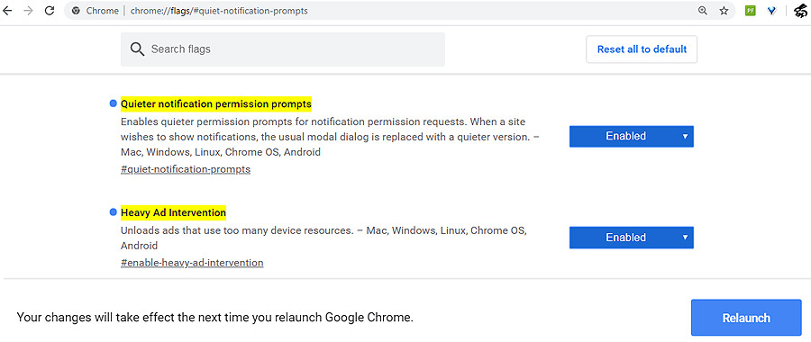Relaunch Google Chrome with the Relaunch button
811x342 pixels.
[x=746, y=318]
